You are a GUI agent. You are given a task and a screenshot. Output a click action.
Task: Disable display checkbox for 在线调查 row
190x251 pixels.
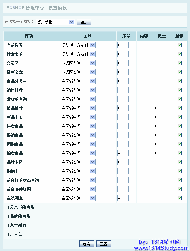point(179,198)
